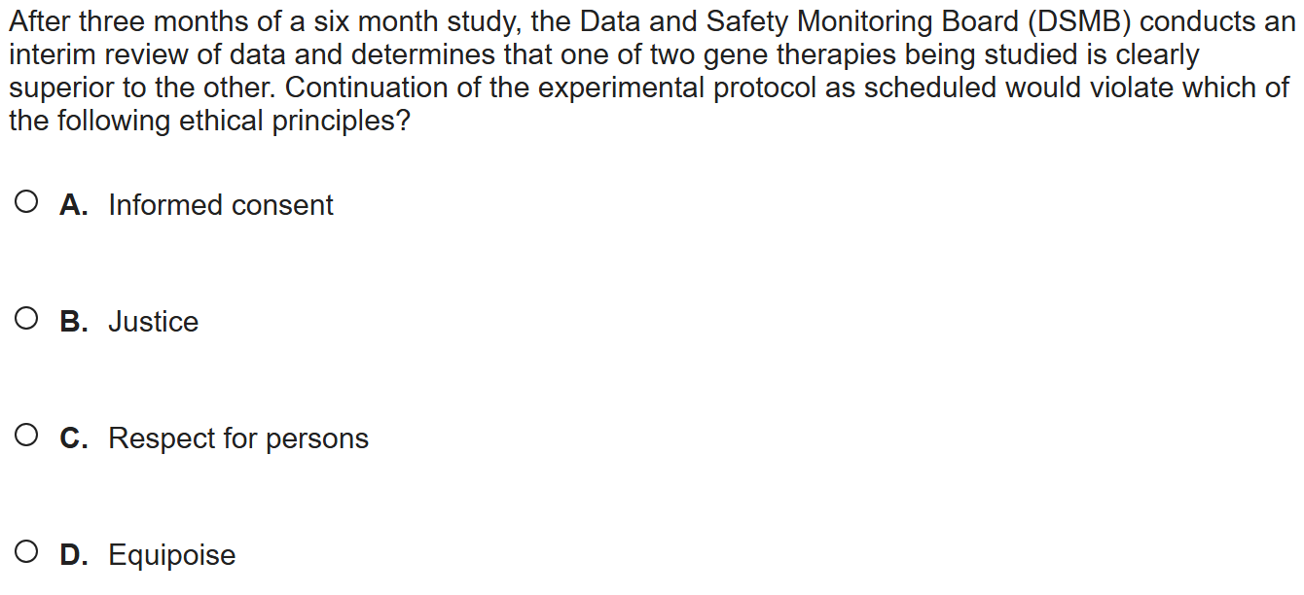
Task: Click the bold letter D. marker
Action: tap(74, 555)
